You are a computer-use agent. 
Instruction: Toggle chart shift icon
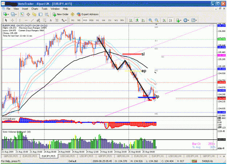point(171,20)
